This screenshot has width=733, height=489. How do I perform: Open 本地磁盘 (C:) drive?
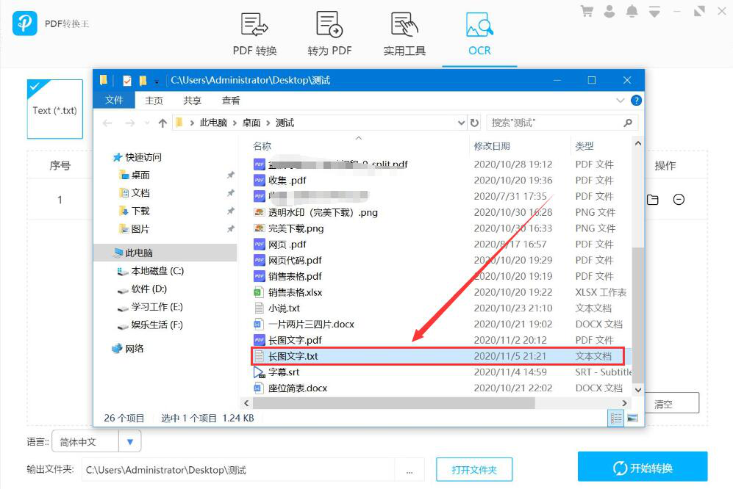(x=151, y=271)
